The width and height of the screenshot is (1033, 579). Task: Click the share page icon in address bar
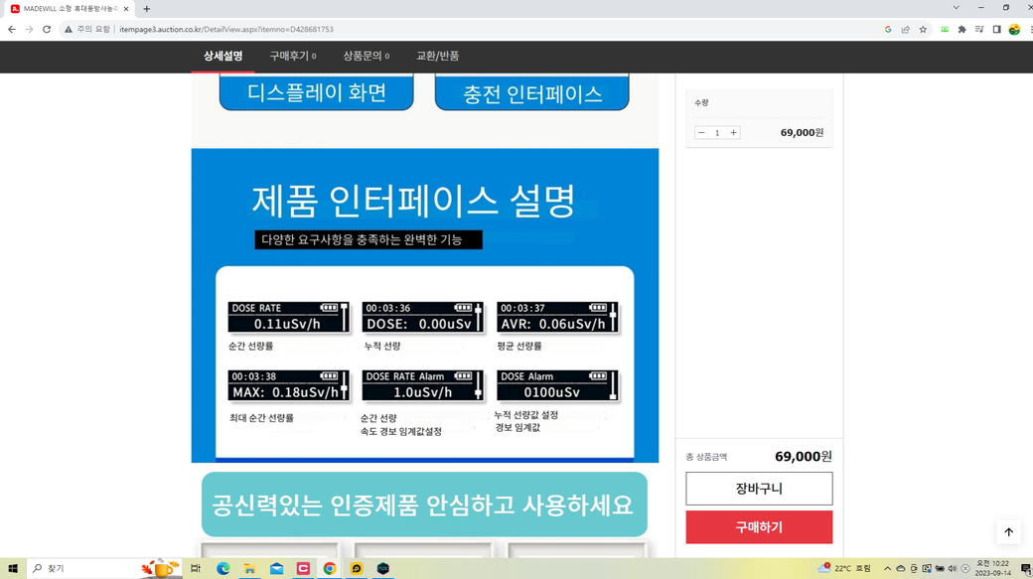[905, 30]
